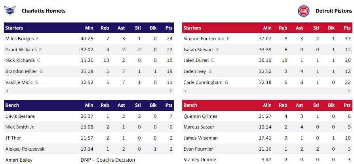Click left scroll arrow under Hornets starters
Viewport: 354px width, 164px height.
click(x=6, y=91)
